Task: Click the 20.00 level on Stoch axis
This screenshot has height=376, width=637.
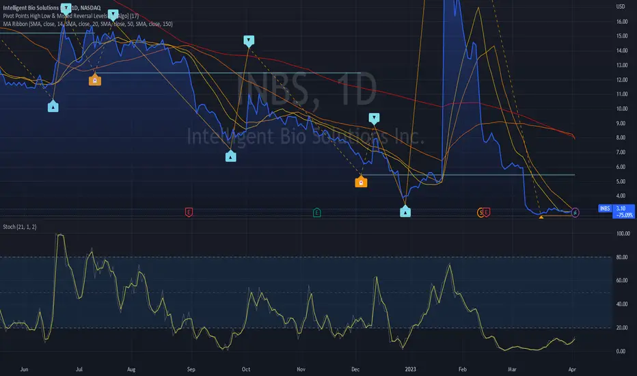Action: [622, 327]
